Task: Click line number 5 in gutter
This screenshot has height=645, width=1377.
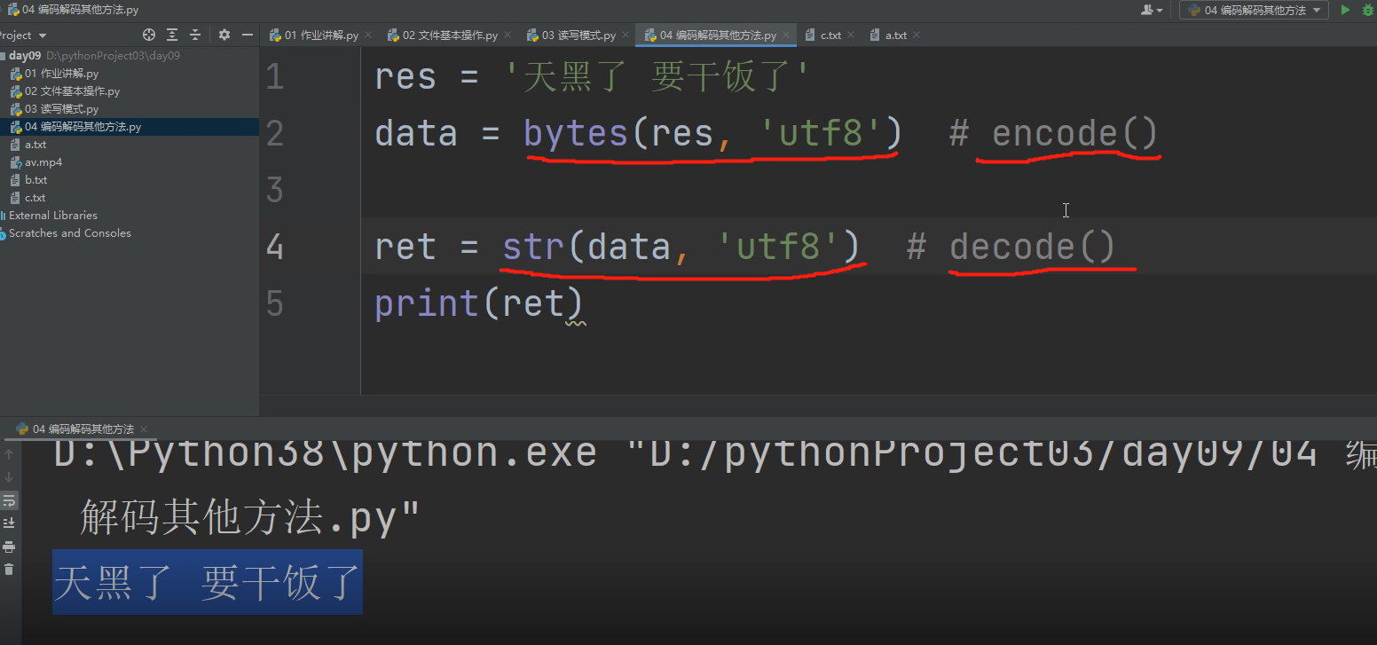Action: coord(275,303)
